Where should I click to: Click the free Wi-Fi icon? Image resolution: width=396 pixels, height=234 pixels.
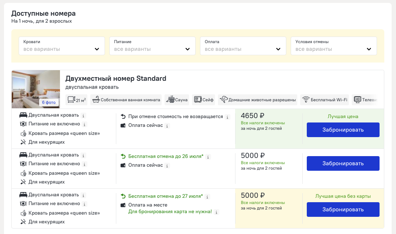click(306, 99)
